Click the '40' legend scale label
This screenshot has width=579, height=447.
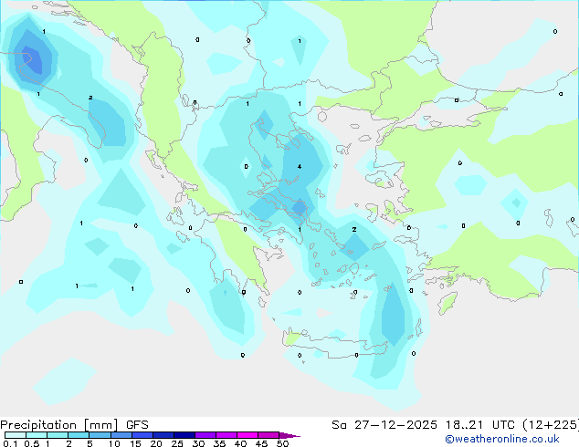[241, 443]
